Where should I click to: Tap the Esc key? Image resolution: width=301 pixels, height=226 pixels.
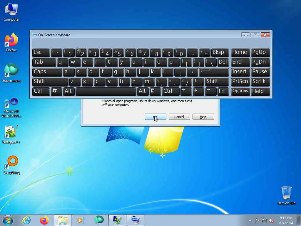coord(41,53)
